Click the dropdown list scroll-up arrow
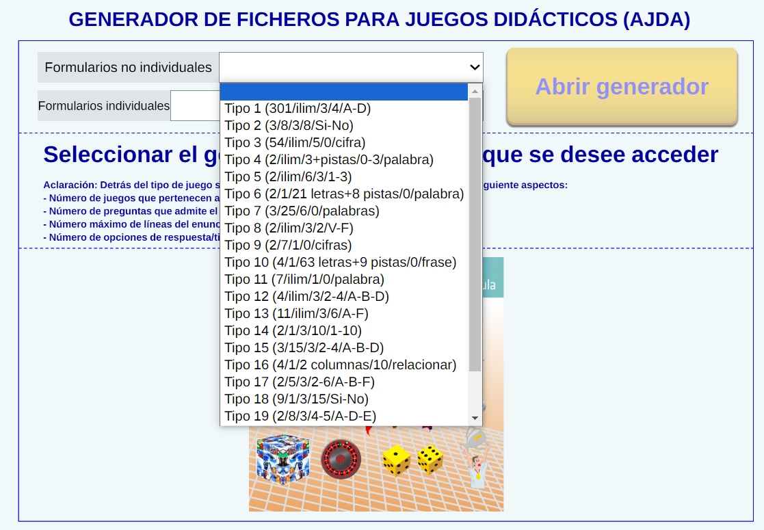This screenshot has width=764, height=530. pos(475,91)
